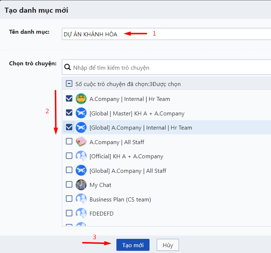Select the 'FDEDEFD' conversation name
This screenshot has height=253, width=271.
(x=101, y=214)
